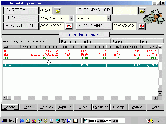Viewport: 166px width, 124px height.
Task: Switch to Futuros sobre índices tab
Action: [85, 42]
